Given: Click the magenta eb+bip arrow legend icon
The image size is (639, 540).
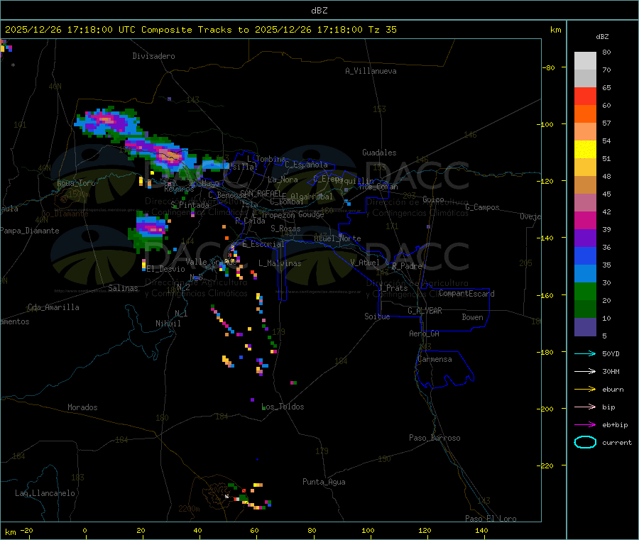Looking at the screenshot, I should coord(585,425).
